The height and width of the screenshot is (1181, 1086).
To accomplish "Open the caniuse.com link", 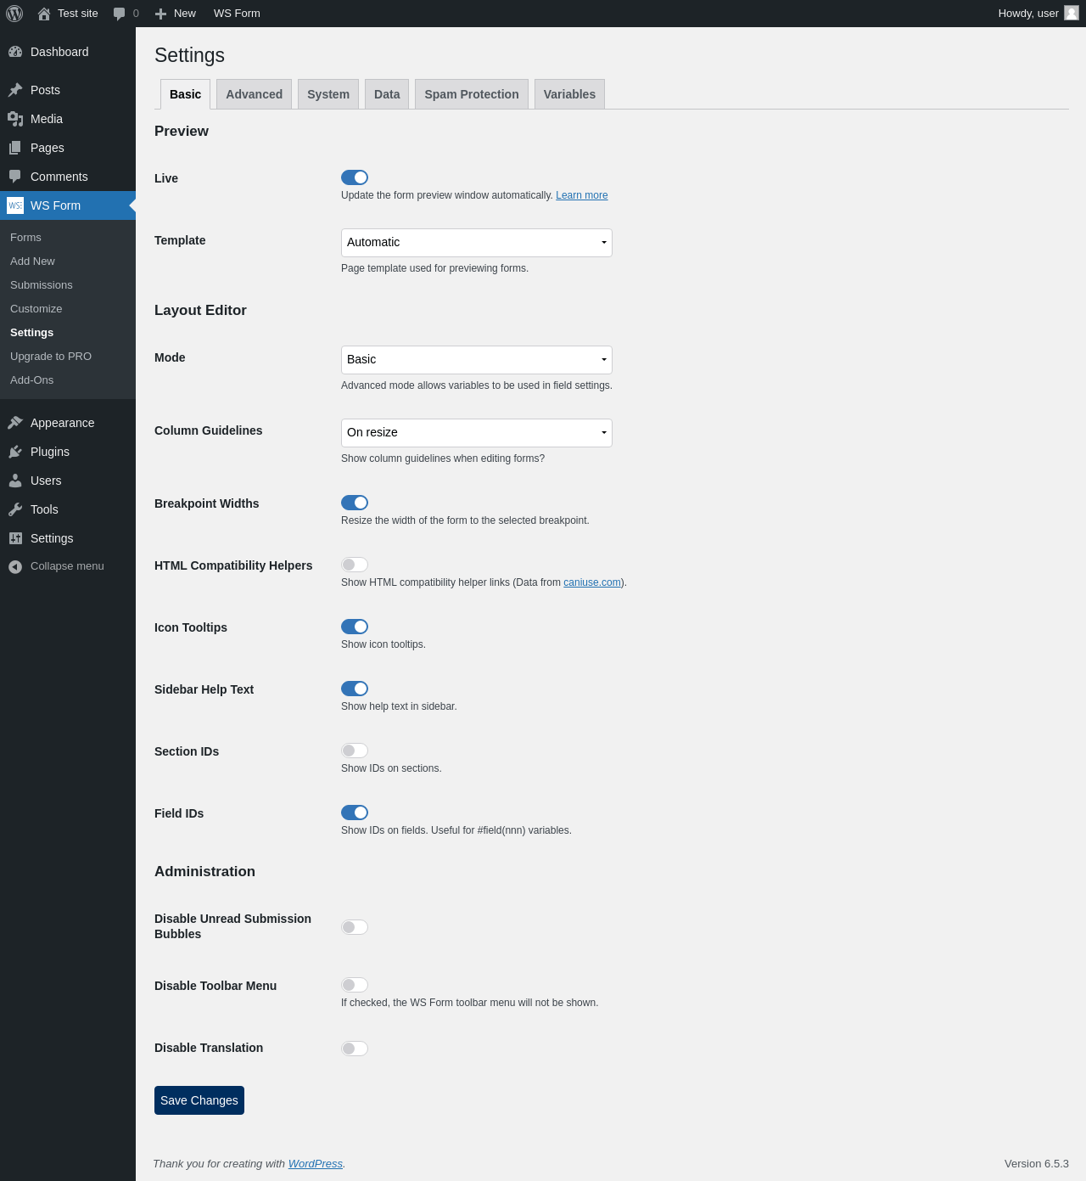I will pos(592,582).
